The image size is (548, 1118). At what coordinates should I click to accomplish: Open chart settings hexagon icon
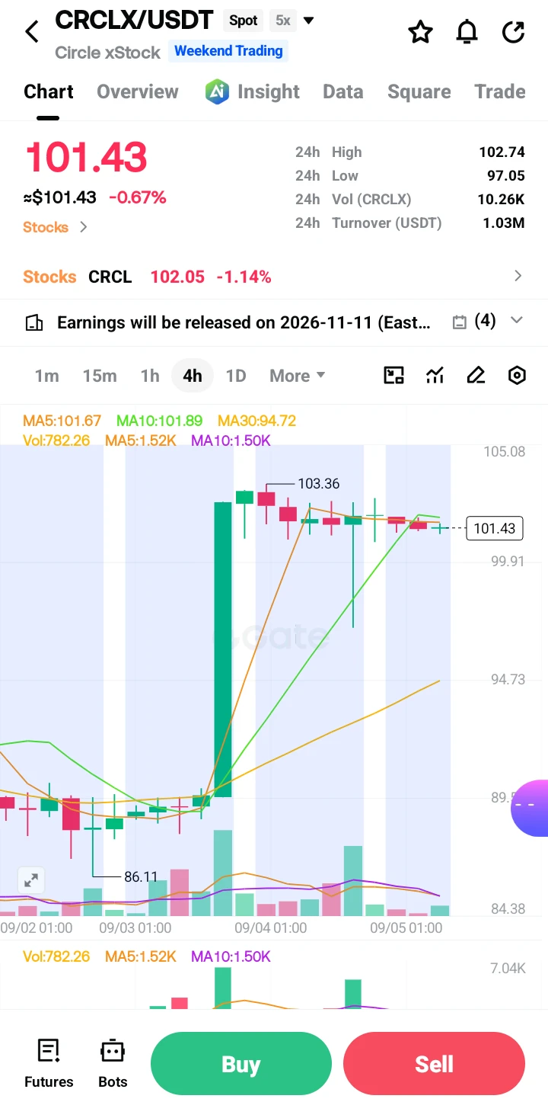[x=517, y=375]
